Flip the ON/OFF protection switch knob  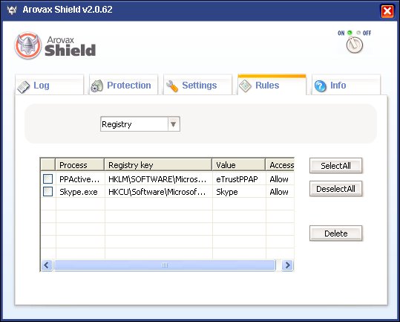354,45
